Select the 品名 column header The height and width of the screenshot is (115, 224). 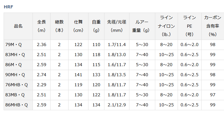click(x=18, y=26)
